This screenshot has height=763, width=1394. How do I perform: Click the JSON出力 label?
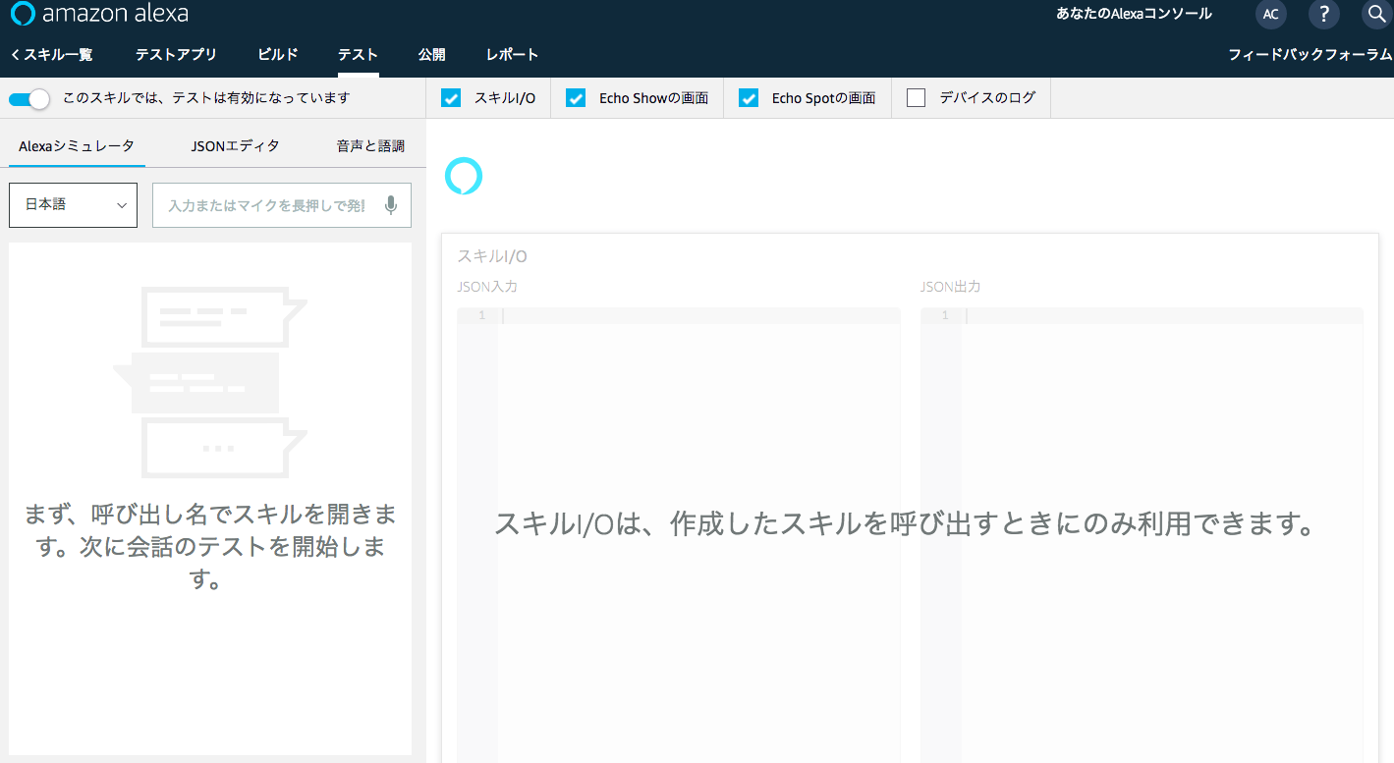[951, 287]
